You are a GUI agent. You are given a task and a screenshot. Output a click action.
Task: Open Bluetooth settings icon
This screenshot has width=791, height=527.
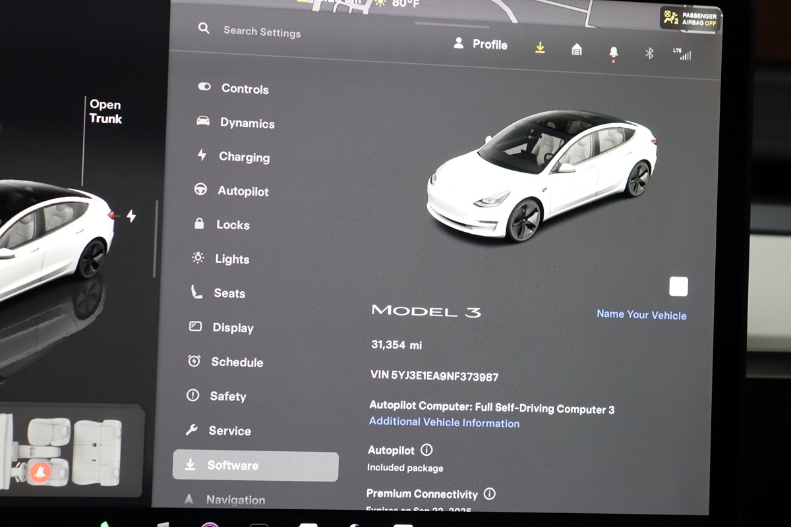point(649,53)
